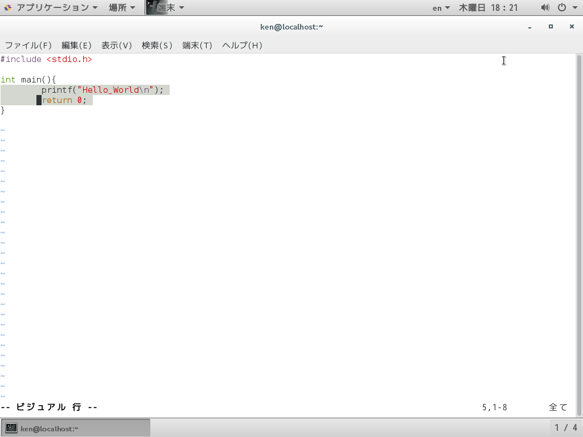This screenshot has width=583, height=437.
Task: Click the terminal icon in bottom taskbar
Action: [x=11, y=428]
